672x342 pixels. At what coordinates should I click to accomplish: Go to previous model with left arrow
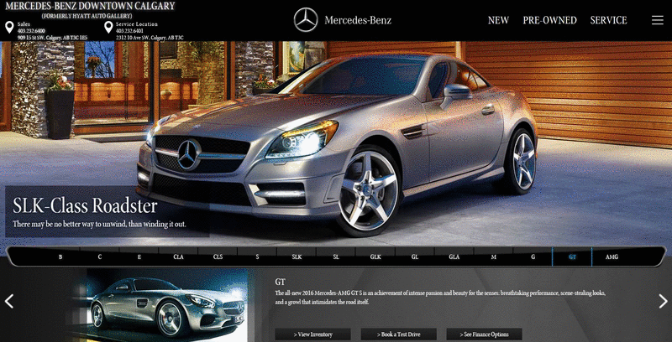[x=9, y=301]
